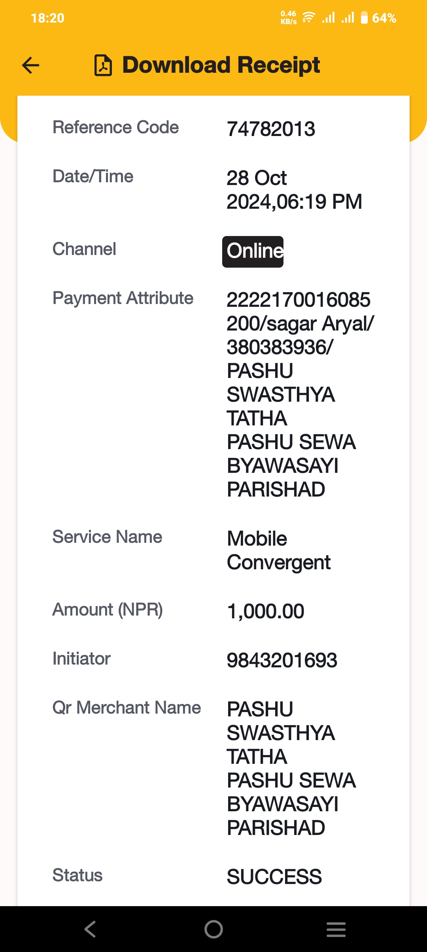Tap Android back navigation button
The width and height of the screenshot is (427, 952).
[90, 929]
